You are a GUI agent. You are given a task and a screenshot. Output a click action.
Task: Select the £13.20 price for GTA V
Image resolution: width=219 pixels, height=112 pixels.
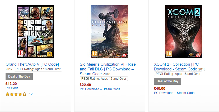pyautogui.click(x=11, y=84)
